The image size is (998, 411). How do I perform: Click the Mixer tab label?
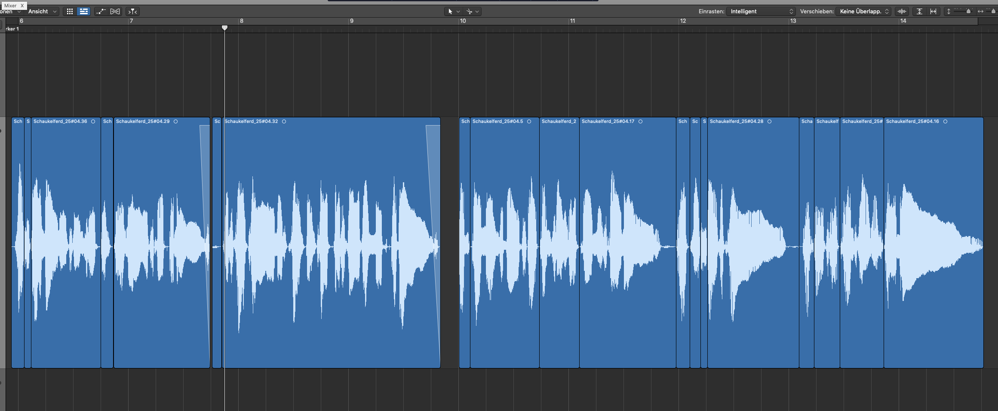10,6
